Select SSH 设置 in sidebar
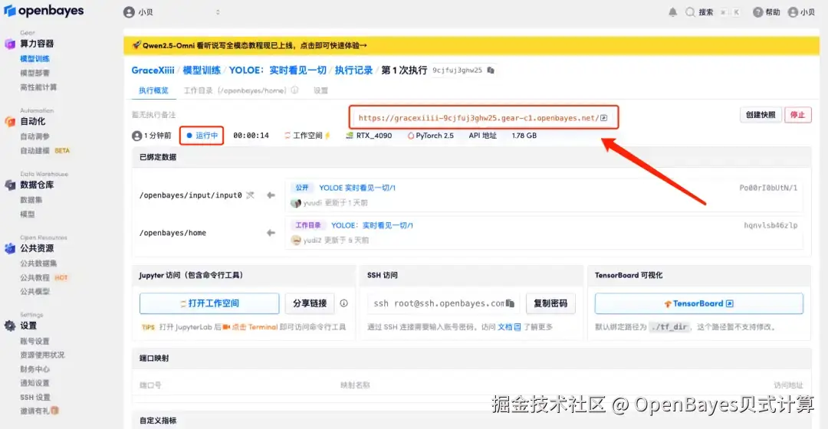The width and height of the screenshot is (828, 429). pyautogui.click(x=34, y=397)
